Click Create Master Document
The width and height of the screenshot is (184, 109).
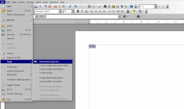point(51,78)
